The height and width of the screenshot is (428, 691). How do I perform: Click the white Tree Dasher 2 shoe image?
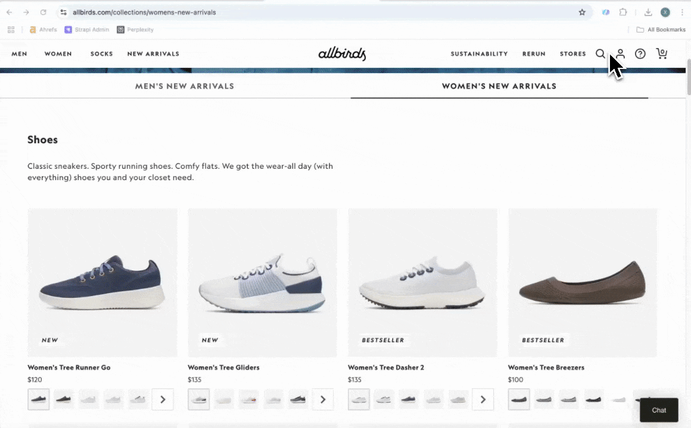[x=422, y=282]
